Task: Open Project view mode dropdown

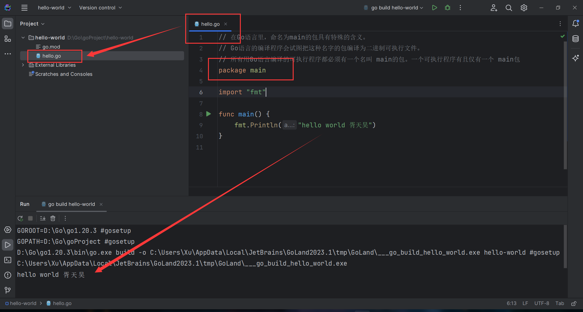Action: (32, 24)
